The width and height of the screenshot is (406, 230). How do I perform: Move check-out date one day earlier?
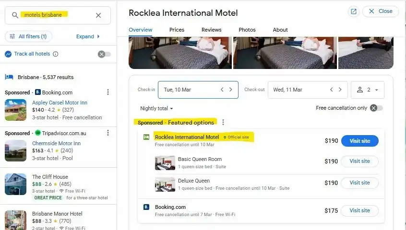click(x=332, y=90)
